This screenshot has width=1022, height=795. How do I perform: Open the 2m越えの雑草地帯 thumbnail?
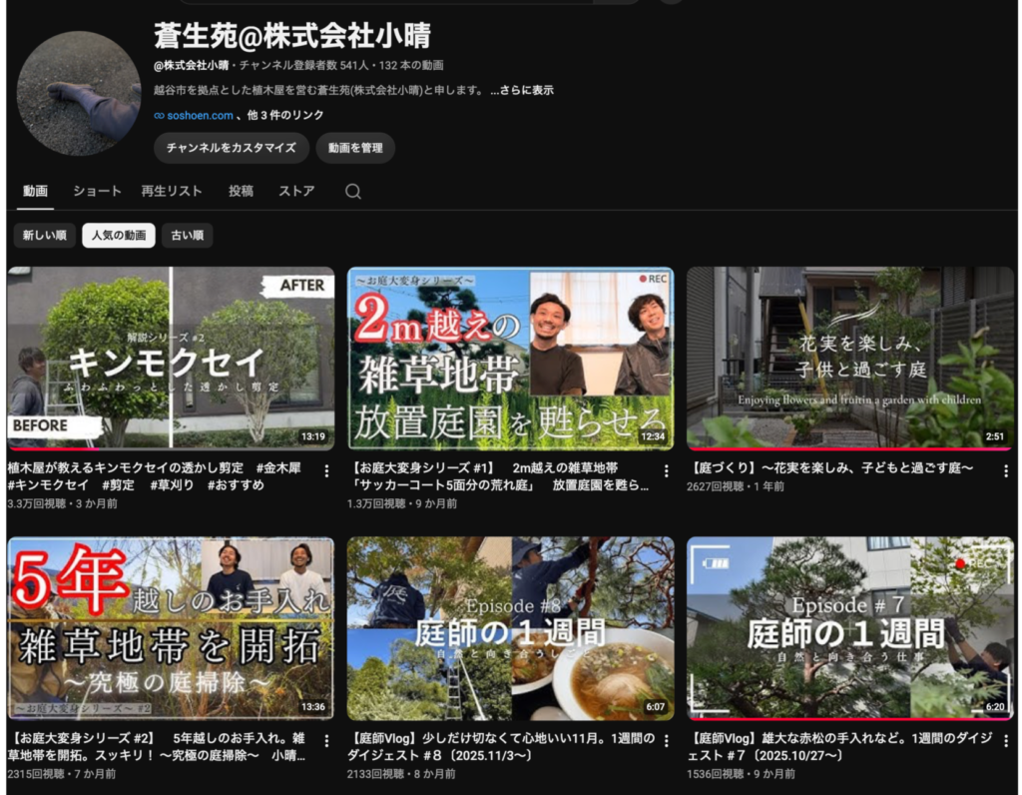click(510, 358)
